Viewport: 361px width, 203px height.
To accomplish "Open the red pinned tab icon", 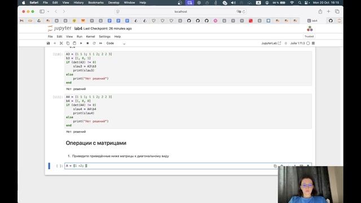I will coord(250,21).
